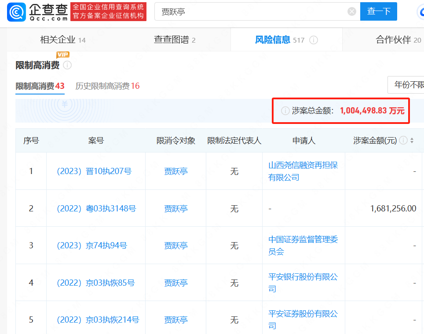Click the info icon beside 风险信息 517
Viewport: 424px width, 334px height.
(x=314, y=40)
